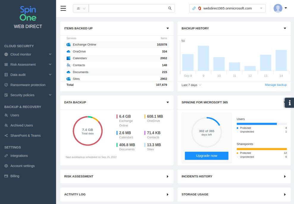This screenshot has width=294, height=204.
Task: Click the Security policies icon
Action: tap(6, 95)
